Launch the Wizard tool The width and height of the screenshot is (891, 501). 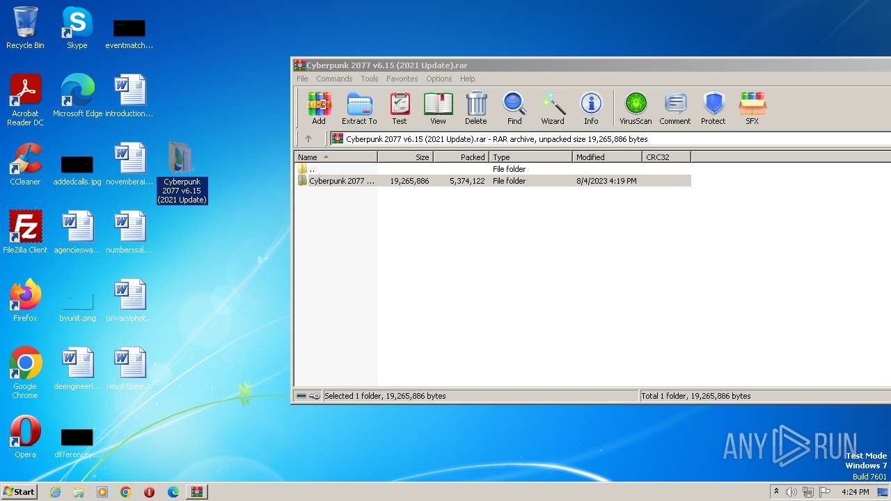click(553, 109)
